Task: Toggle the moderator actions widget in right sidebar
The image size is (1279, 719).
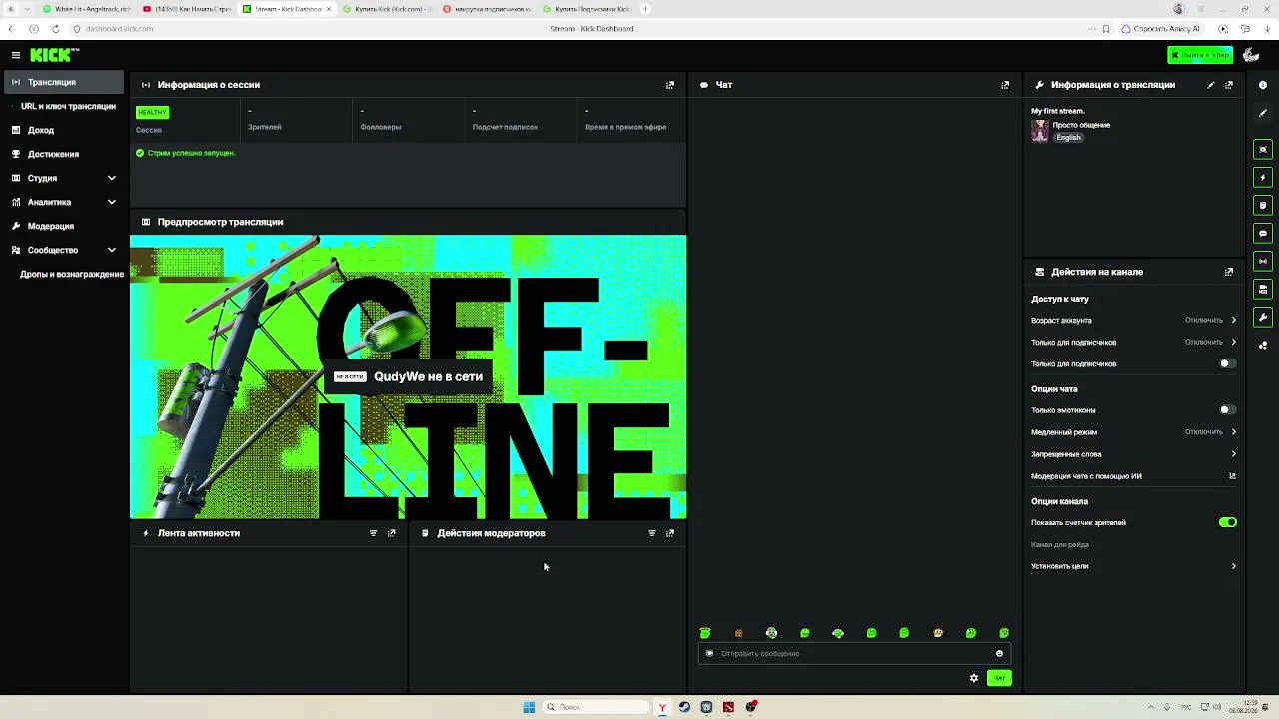Action: 1263,206
